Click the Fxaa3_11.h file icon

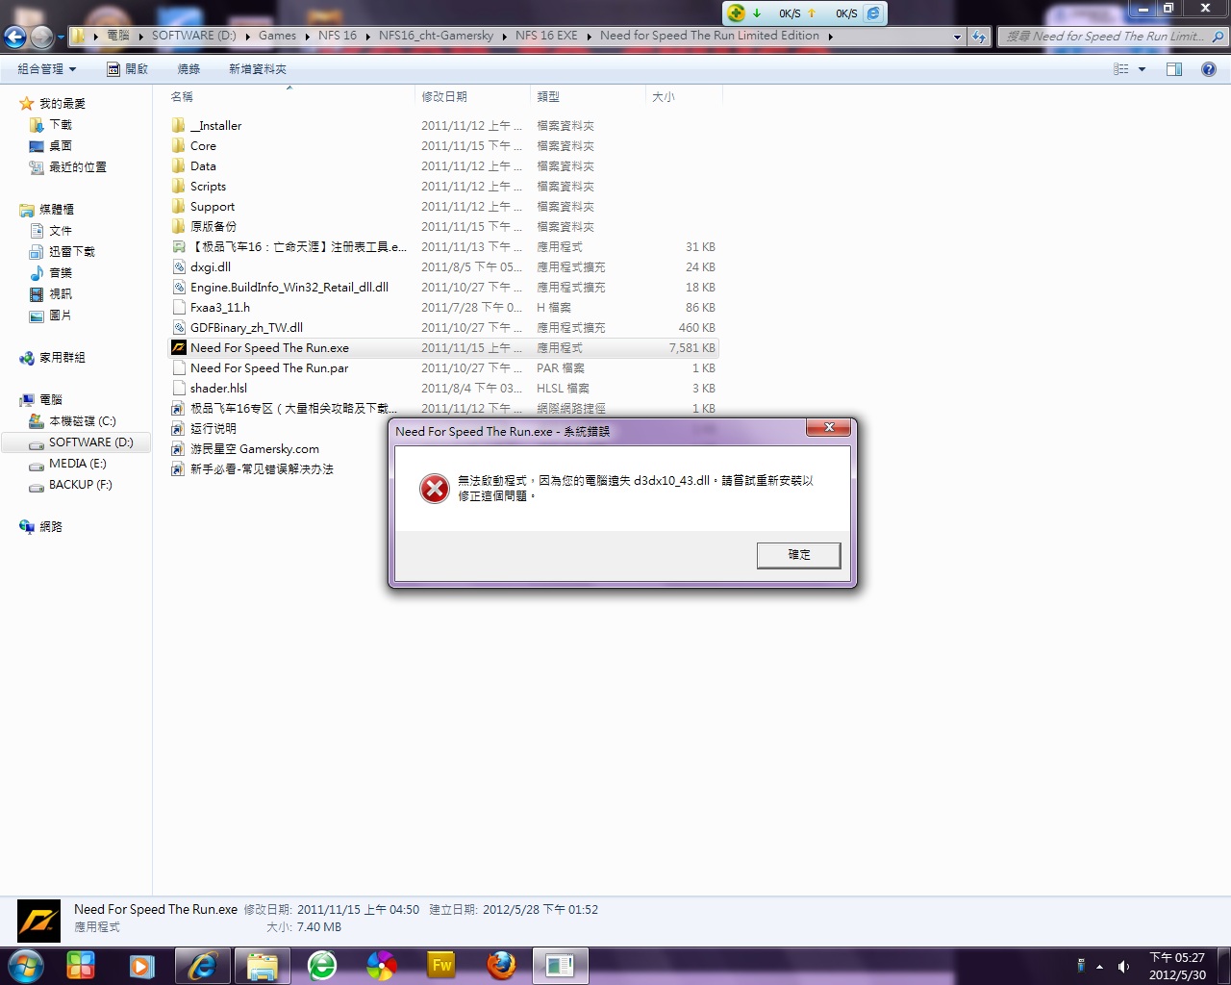178,308
